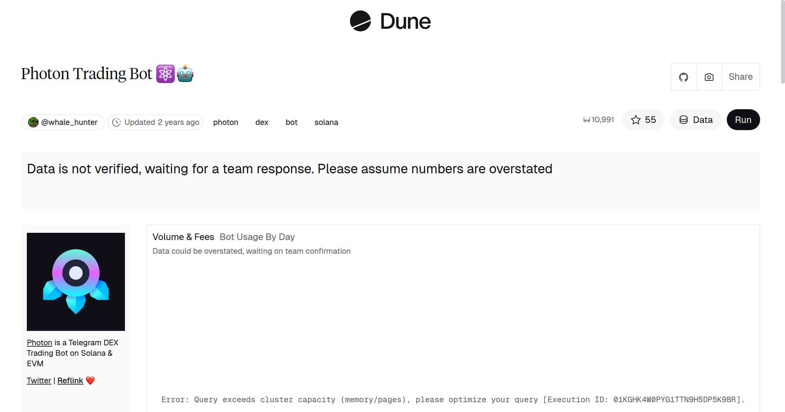Click the clock icon beside Updated 2 years ago
Screen dimensions: 785x412
(x=117, y=122)
